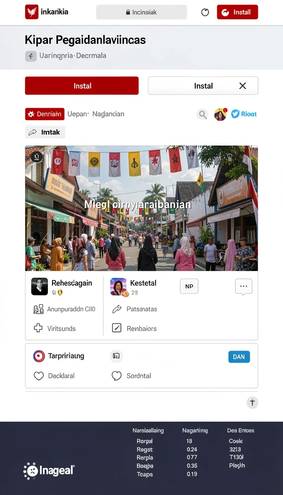Click Pieylh in footer column
Viewport: 283px width, 495px height.
click(x=237, y=466)
